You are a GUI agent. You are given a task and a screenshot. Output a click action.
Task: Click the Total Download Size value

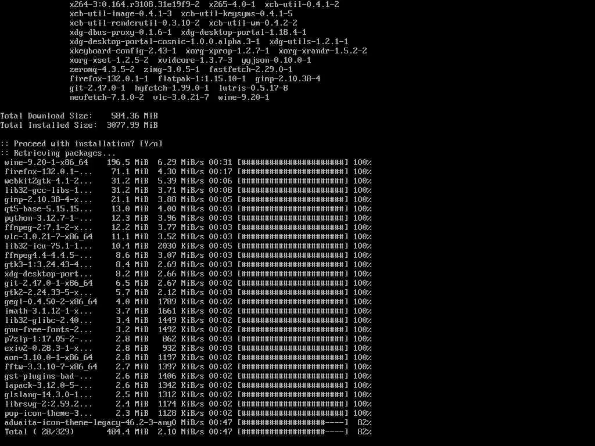tap(134, 116)
